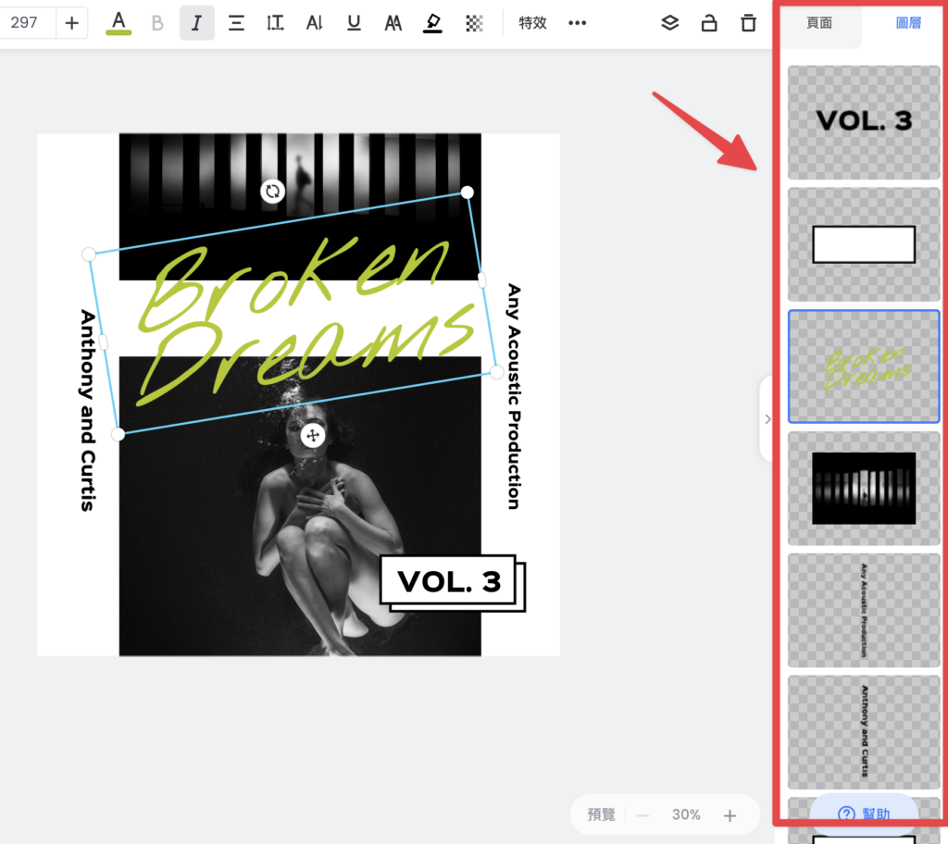948x844 pixels.
Task: Select the VOL. 3 layer thumbnail
Action: pyautogui.click(x=864, y=122)
